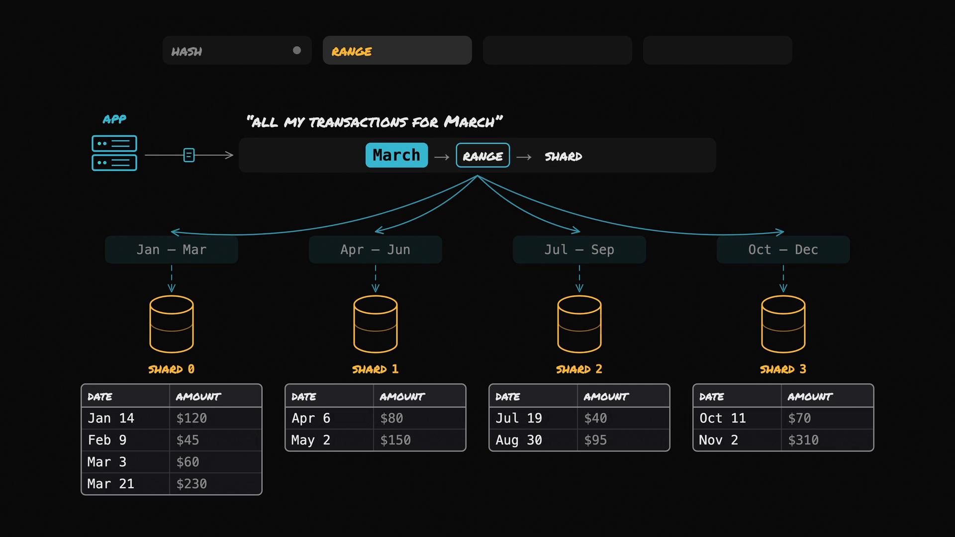The height and width of the screenshot is (537, 955).
Task: Click the $120 amount cell
Action: pos(215,418)
